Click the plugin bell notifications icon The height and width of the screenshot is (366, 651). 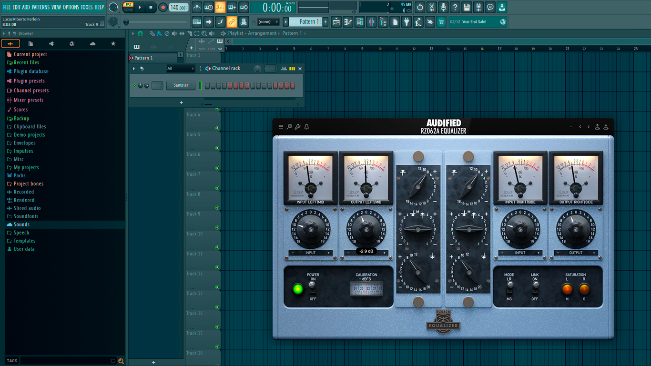(306, 127)
